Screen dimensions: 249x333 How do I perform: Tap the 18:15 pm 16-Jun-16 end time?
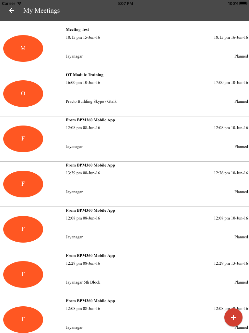(x=231, y=37)
